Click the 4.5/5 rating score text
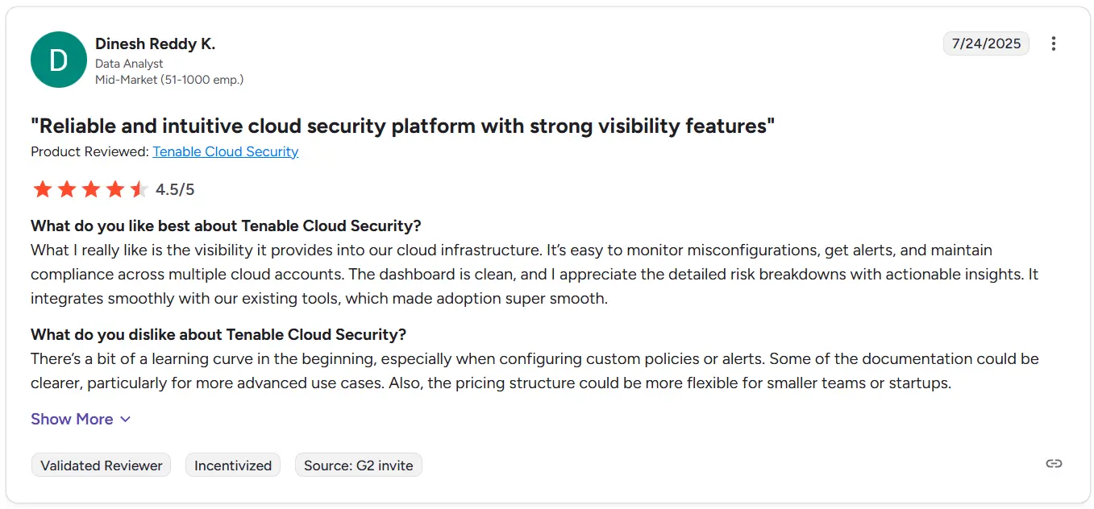 point(175,189)
